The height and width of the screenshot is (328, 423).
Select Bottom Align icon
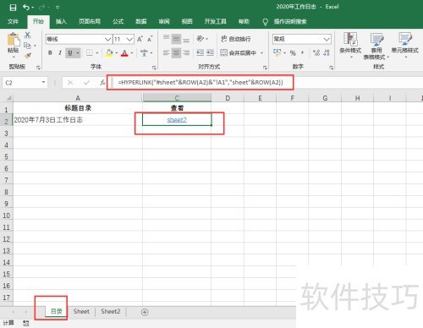[186, 39]
